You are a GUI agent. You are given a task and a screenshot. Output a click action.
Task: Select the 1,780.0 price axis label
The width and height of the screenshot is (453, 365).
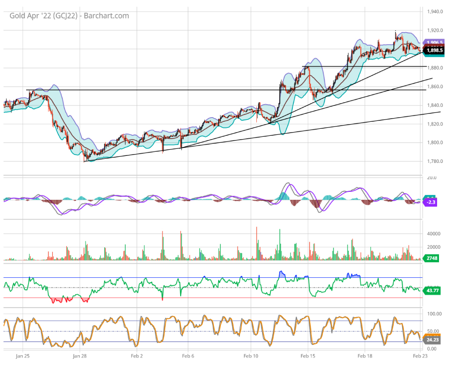[x=434, y=161]
